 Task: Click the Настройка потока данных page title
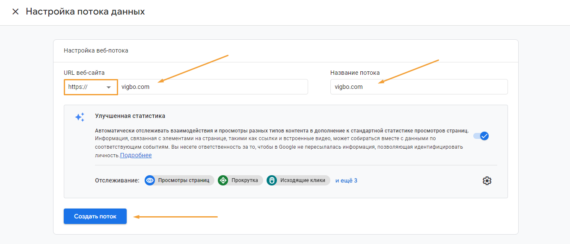click(85, 12)
